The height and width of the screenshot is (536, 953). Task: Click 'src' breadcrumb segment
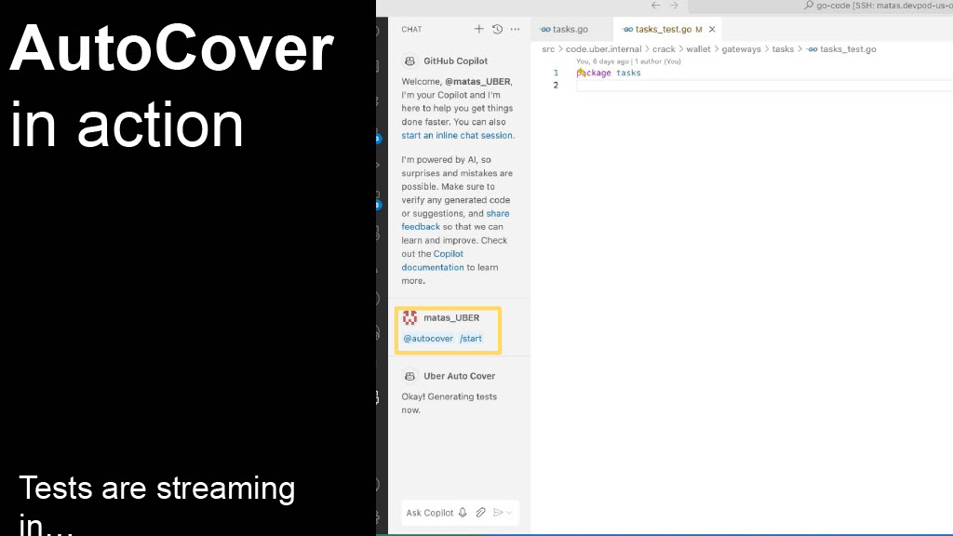tap(548, 49)
